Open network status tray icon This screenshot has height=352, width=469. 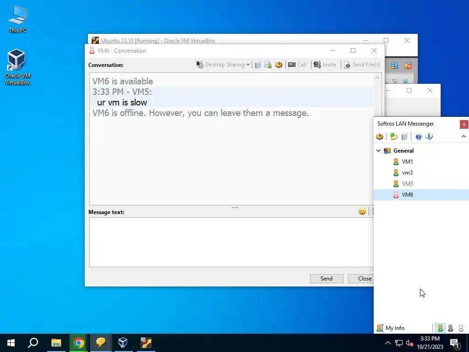(399, 343)
